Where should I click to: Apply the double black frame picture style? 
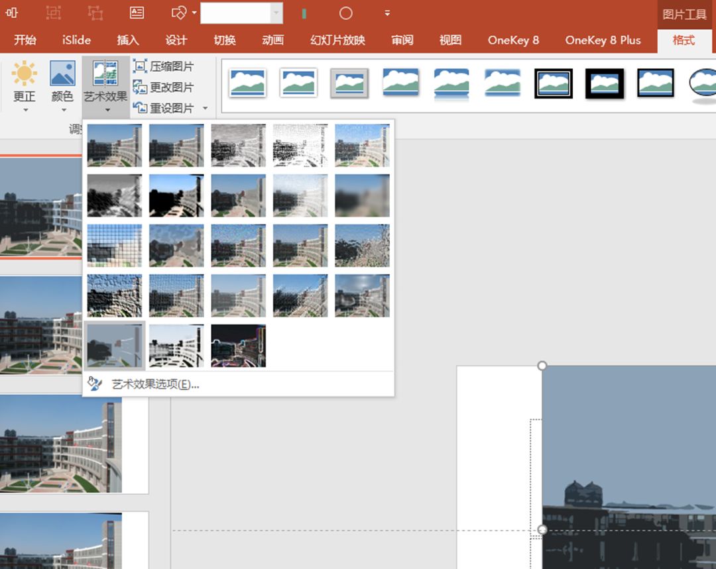pos(554,83)
